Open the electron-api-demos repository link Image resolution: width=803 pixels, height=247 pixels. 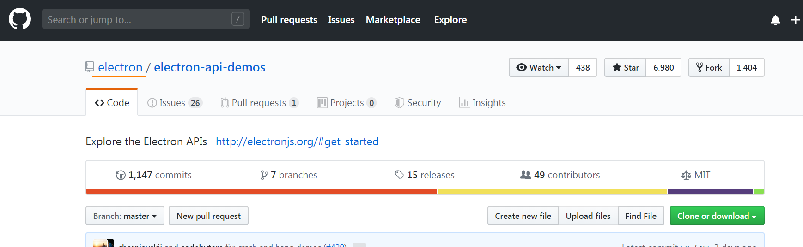pos(210,67)
